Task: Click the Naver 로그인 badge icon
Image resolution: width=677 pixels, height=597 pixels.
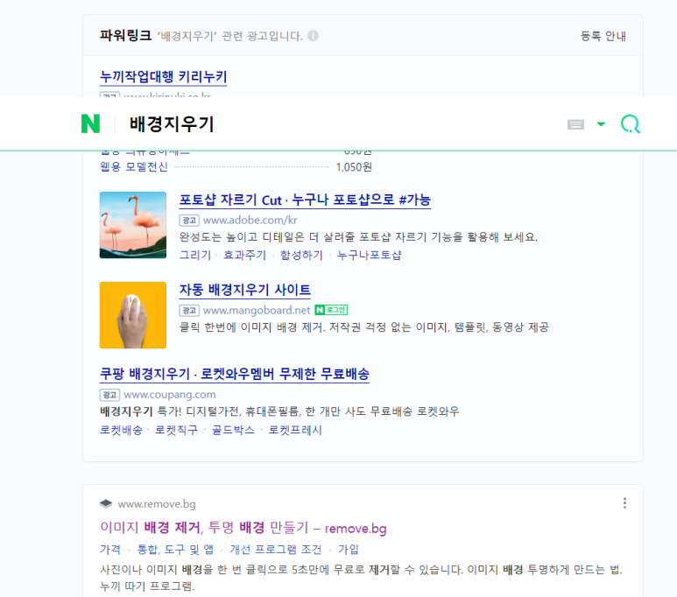Action: (x=331, y=310)
